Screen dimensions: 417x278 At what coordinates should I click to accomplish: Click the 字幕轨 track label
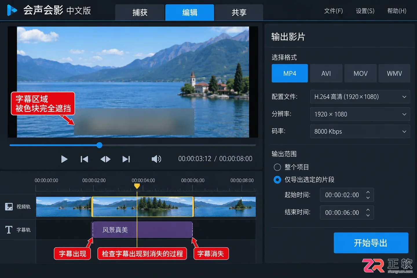[x=23, y=230]
